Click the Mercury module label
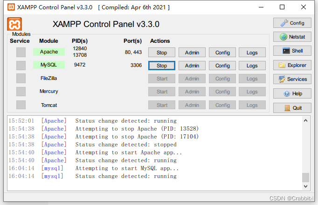This screenshot has width=318, height=205. pos(48,92)
